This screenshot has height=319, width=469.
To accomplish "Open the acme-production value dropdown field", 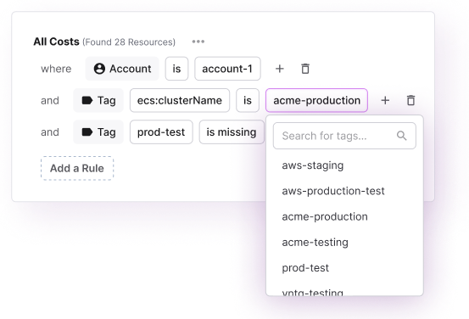I will [x=316, y=101].
